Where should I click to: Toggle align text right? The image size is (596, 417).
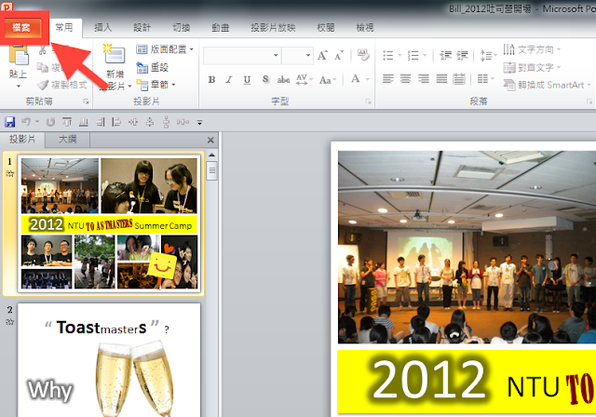pos(424,79)
